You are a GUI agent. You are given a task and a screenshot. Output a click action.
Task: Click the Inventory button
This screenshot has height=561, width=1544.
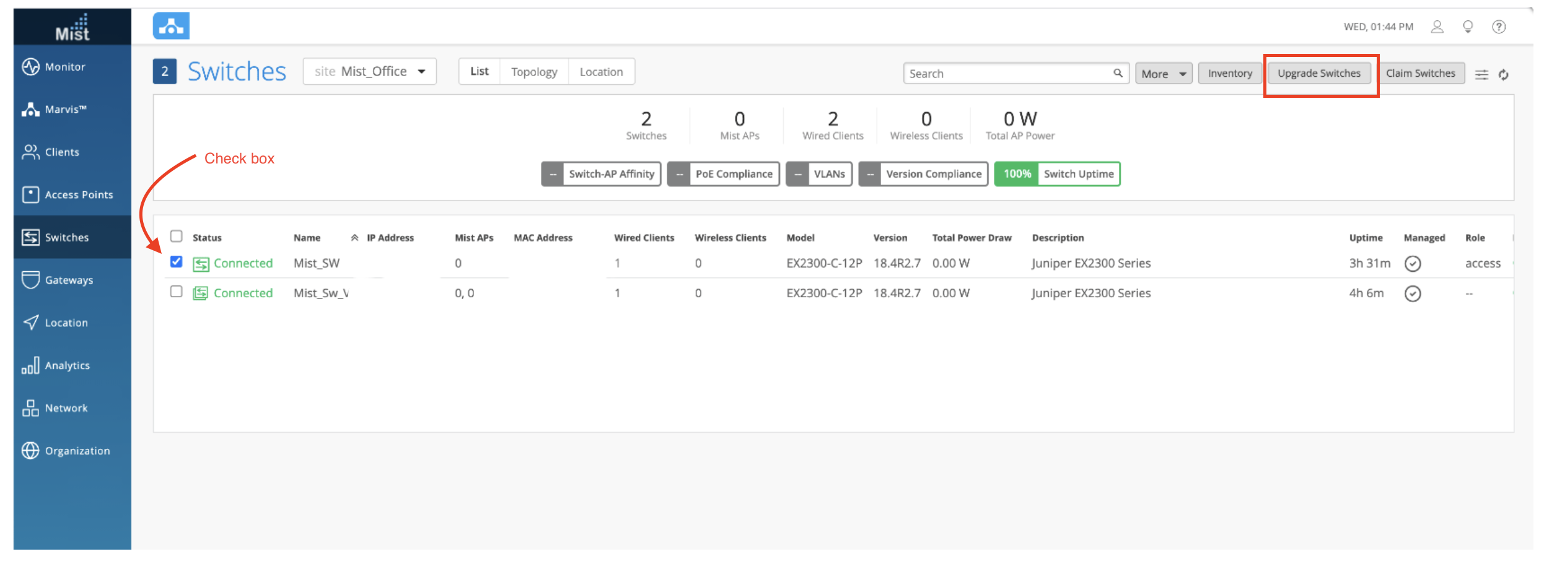click(x=1230, y=73)
